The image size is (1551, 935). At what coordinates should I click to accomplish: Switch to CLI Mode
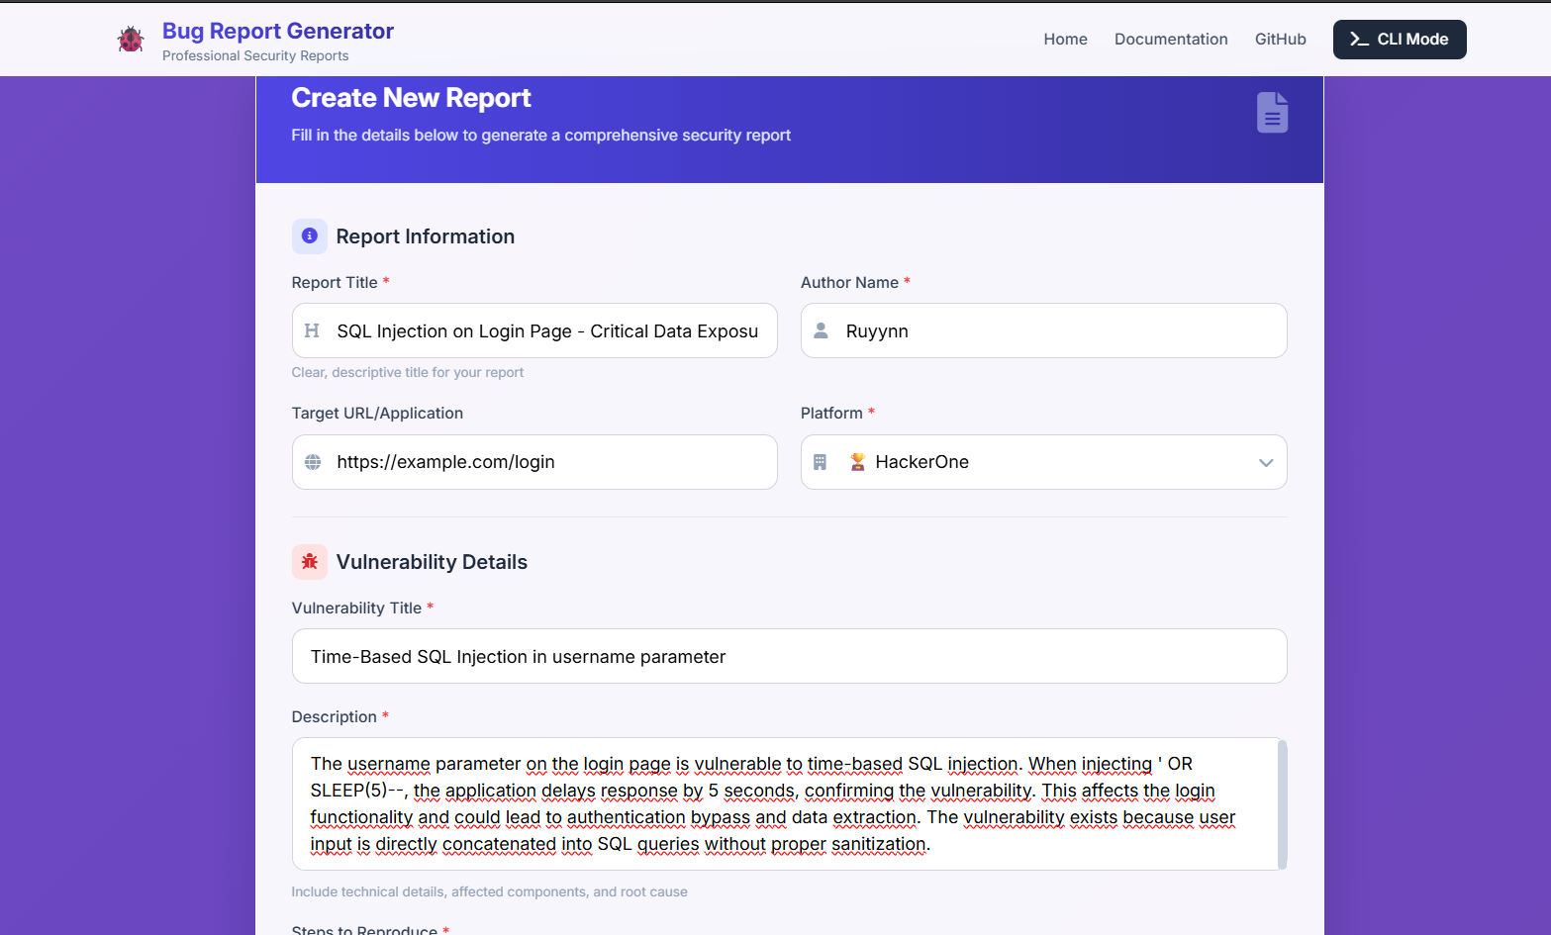coord(1400,40)
